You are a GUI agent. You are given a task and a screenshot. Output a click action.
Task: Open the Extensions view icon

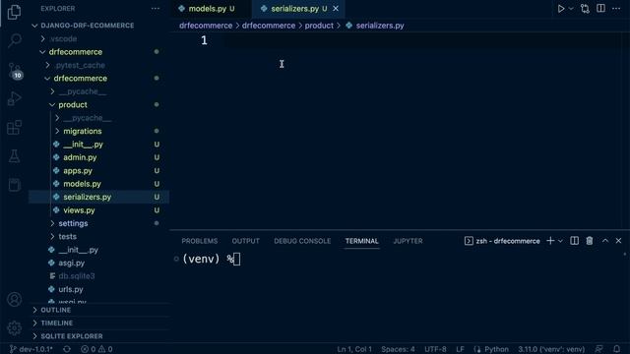click(14, 128)
